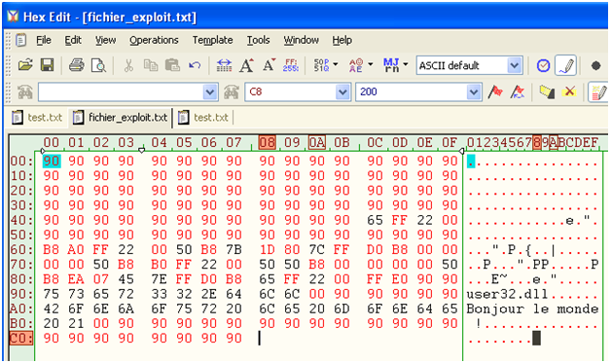
Task: Click the Paste clipboard icon
Action: pos(172,65)
